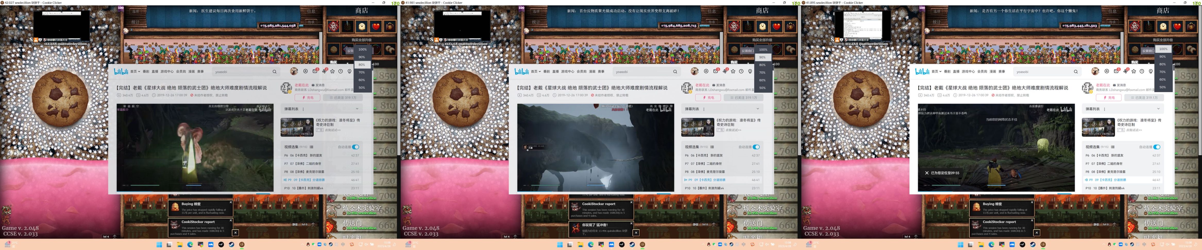Open 老戴在此 uploader name in 41.981 sexdecillion window
The height and width of the screenshot is (250, 1202).
point(703,85)
